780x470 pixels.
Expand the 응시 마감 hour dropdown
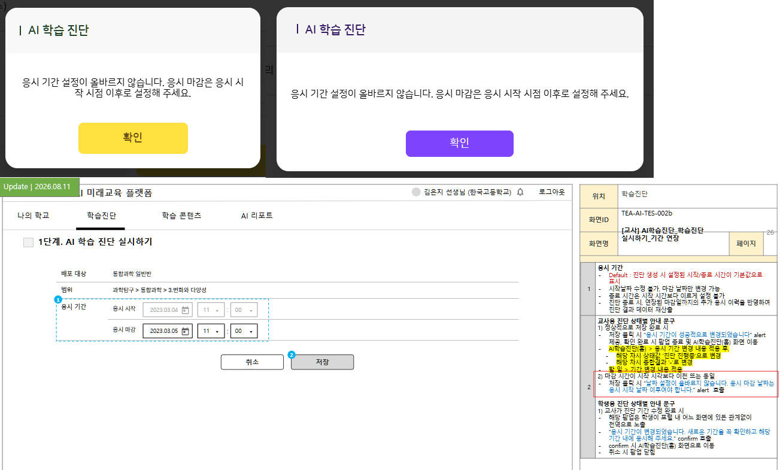click(x=211, y=331)
